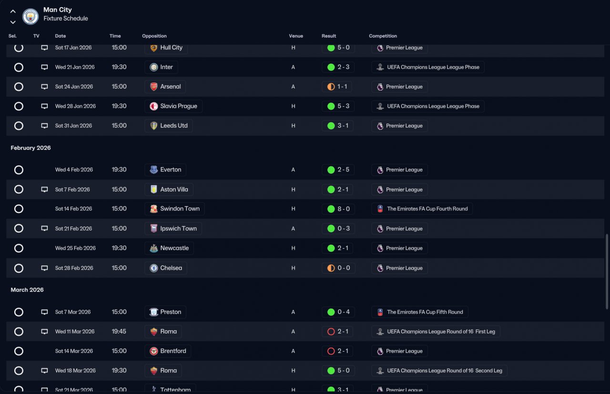Screen dimensions: 610x394
Task: Click the Everton club badge icon
Action: coord(153,170)
